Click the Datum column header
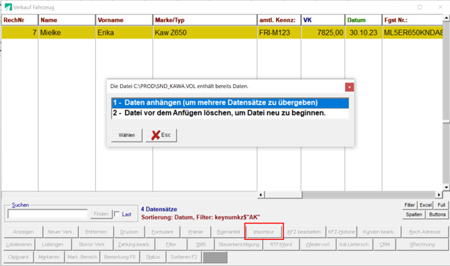 [x=362, y=21]
